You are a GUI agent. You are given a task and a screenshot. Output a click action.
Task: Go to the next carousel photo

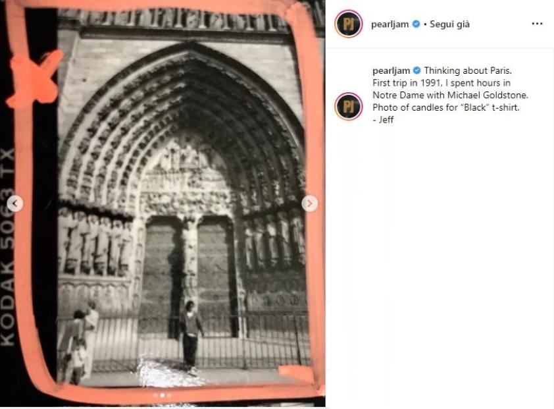(x=309, y=204)
